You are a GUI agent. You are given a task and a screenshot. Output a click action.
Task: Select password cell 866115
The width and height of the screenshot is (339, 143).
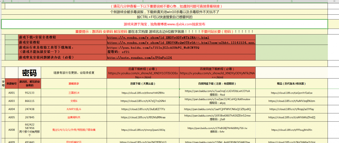(29, 101)
